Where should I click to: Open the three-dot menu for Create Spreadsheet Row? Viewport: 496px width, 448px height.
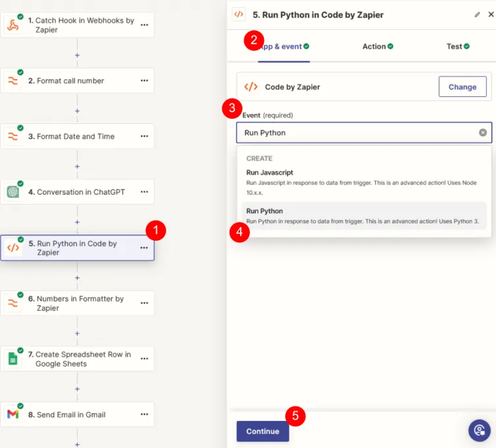tap(144, 359)
